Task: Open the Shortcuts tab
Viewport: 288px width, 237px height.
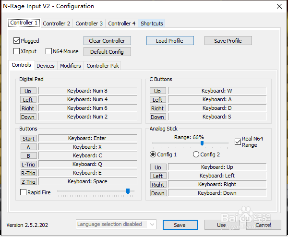Action: tap(152, 24)
